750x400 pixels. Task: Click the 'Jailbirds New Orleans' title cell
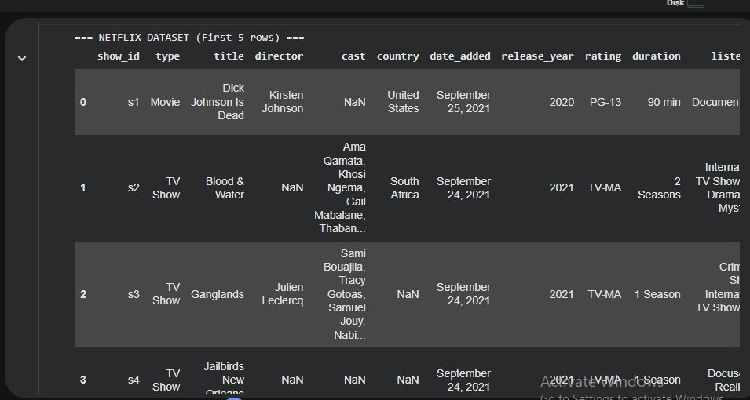click(x=224, y=380)
